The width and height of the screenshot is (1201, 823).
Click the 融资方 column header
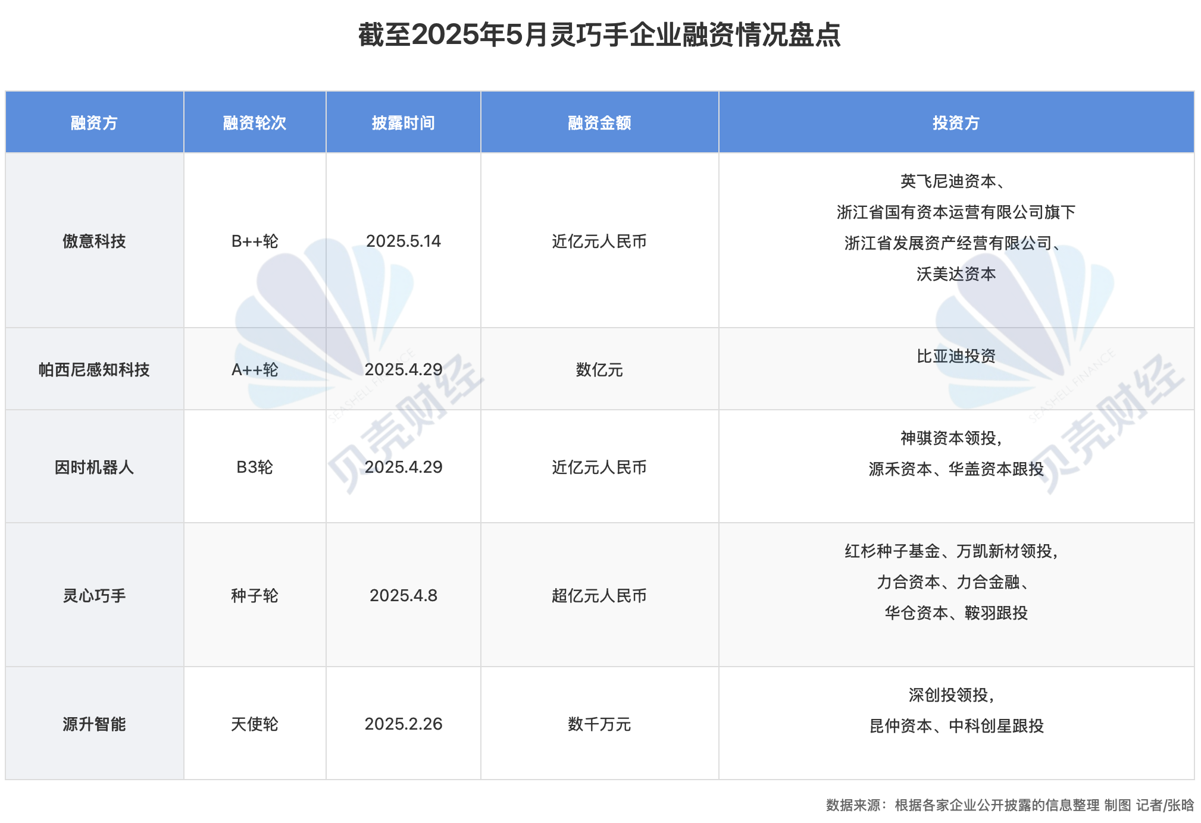pyautogui.click(x=94, y=122)
